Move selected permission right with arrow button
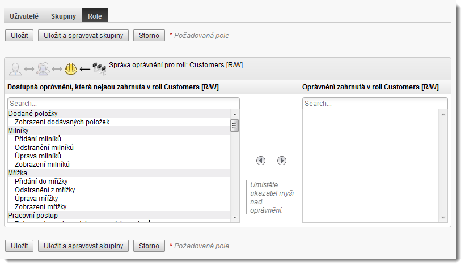 (x=281, y=161)
